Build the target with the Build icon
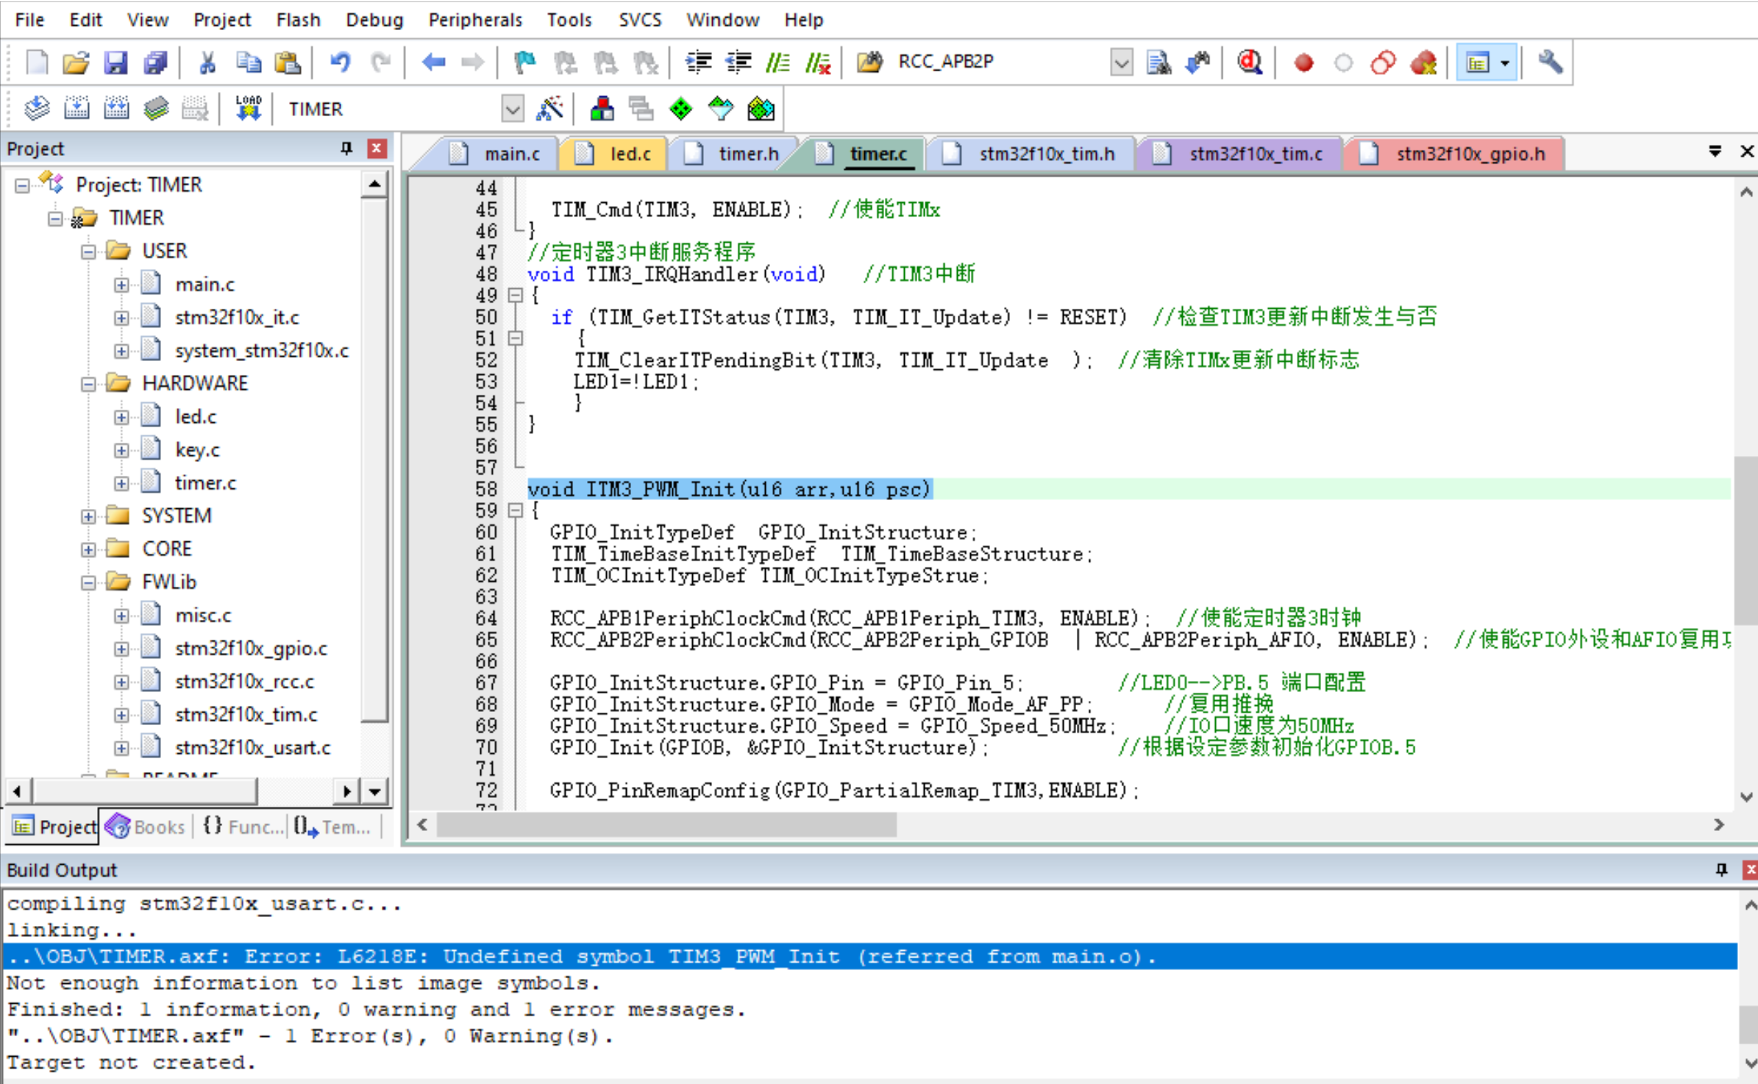 [x=76, y=107]
